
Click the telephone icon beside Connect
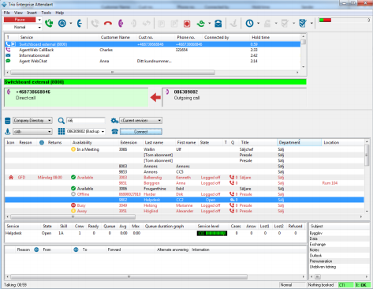tap(114, 131)
